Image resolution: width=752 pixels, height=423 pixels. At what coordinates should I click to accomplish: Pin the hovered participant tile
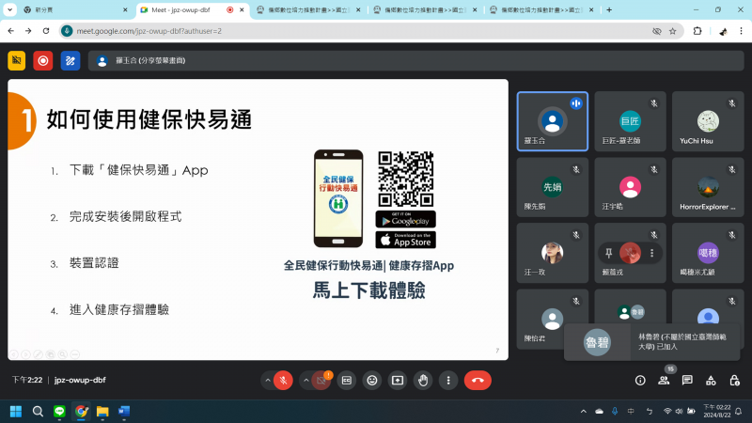point(609,252)
